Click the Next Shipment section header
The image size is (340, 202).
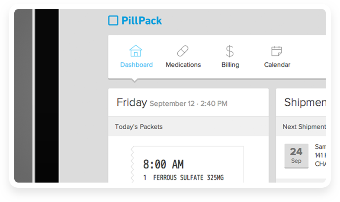click(304, 127)
